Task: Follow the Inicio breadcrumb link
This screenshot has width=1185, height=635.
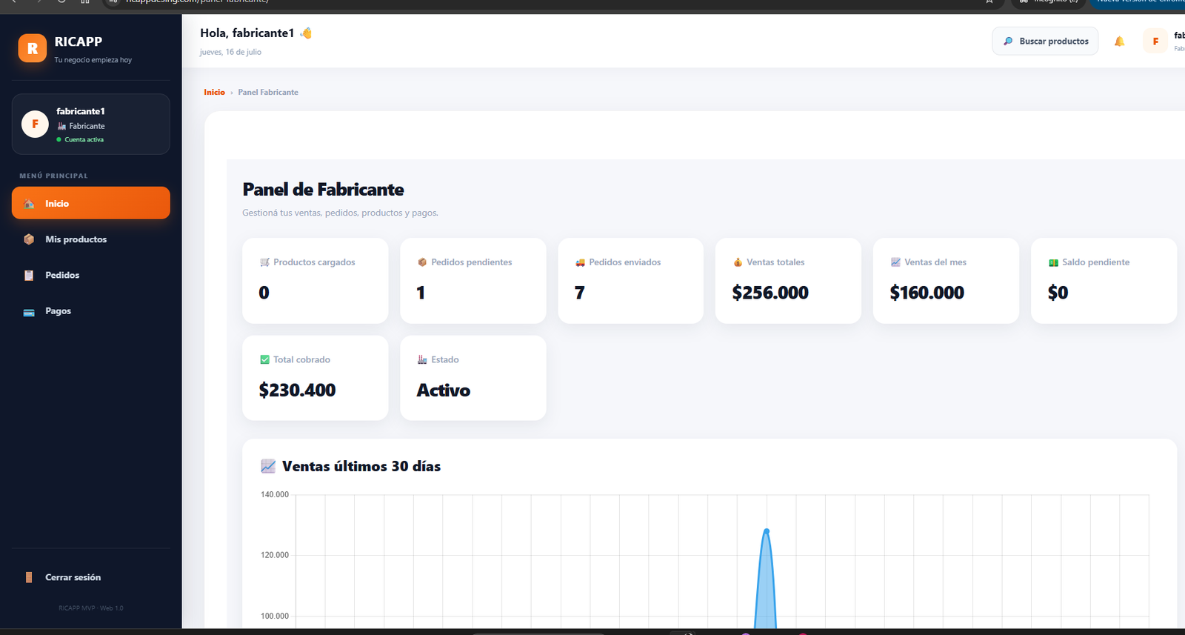Action: [x=214, y=92]
